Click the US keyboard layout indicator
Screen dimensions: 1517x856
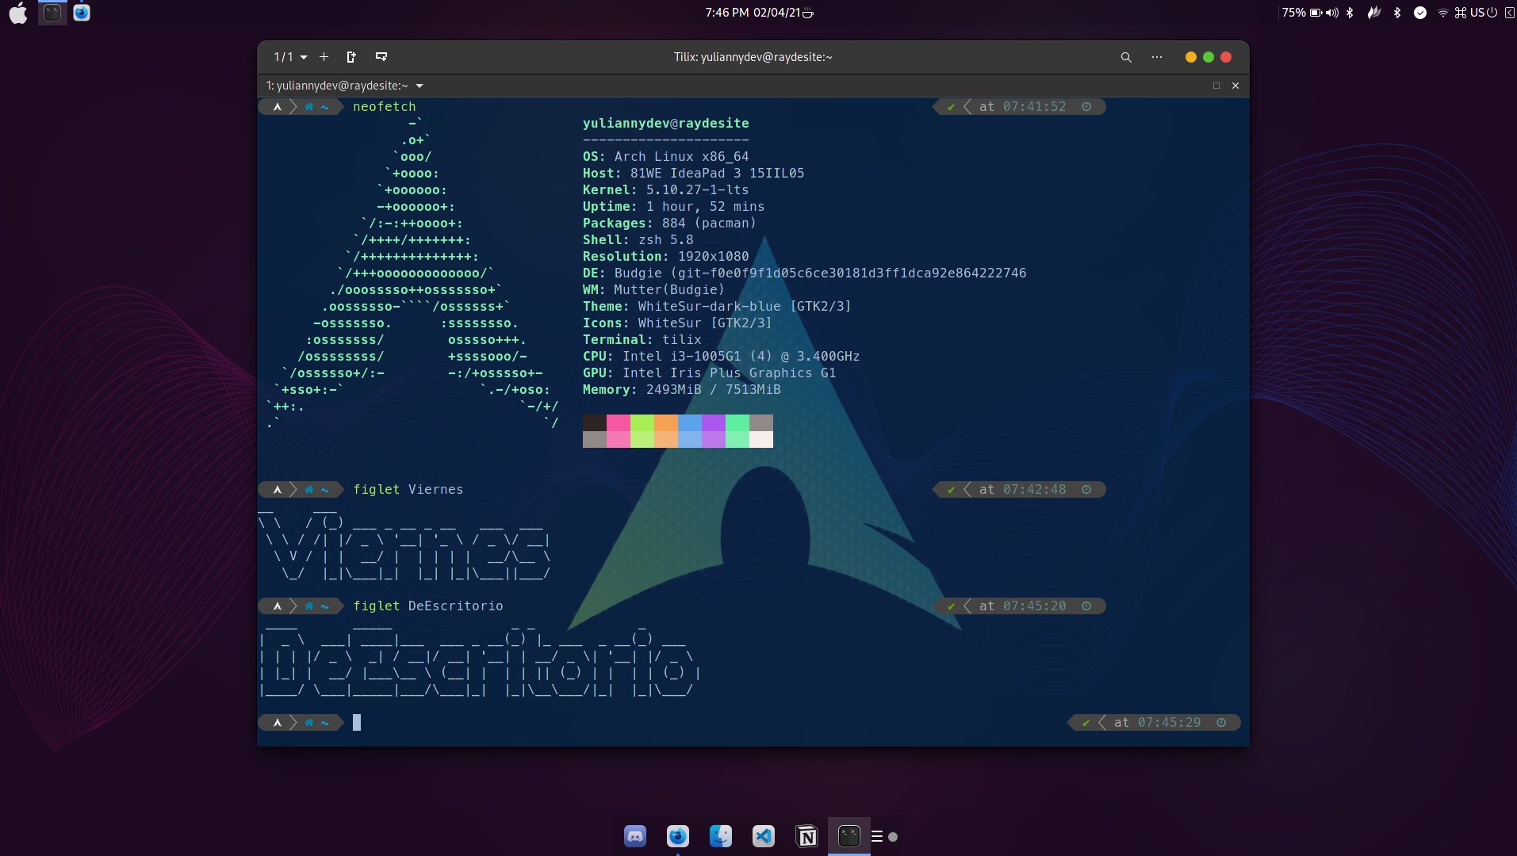[x=1477, y=13]
